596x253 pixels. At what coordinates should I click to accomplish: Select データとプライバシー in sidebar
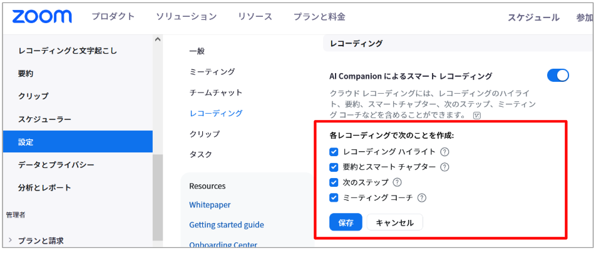tap(56, 165)
